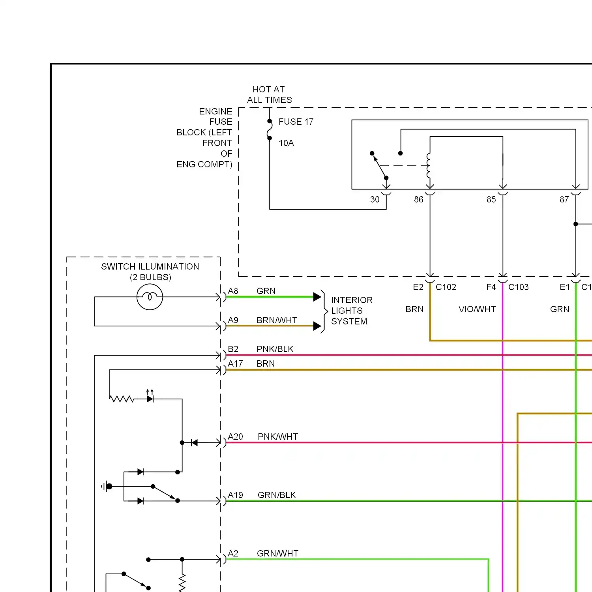Click the PNK/BLK wire label
The image size is (592, 592).
point(275,349)
